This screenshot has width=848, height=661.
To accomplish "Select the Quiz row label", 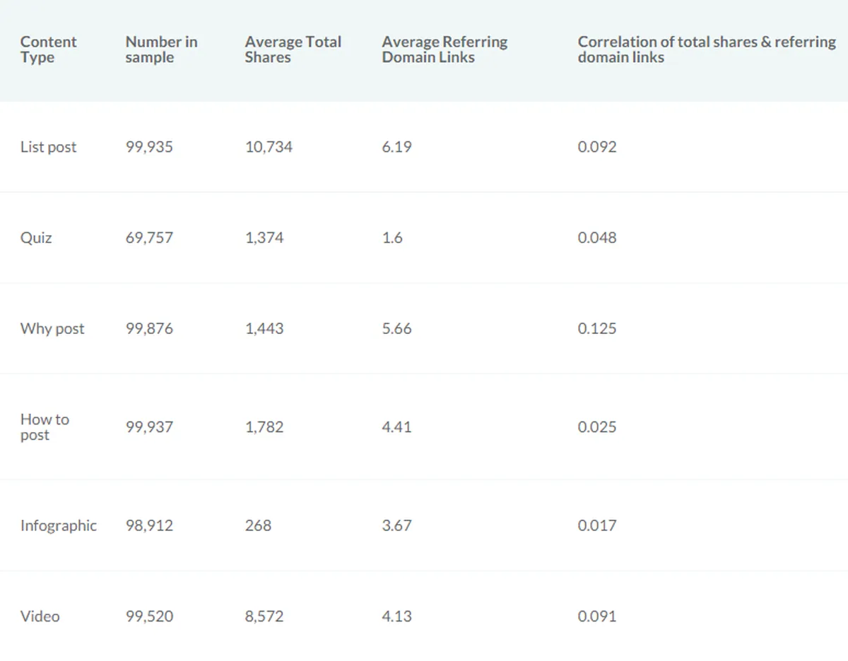I will [36, 238].
